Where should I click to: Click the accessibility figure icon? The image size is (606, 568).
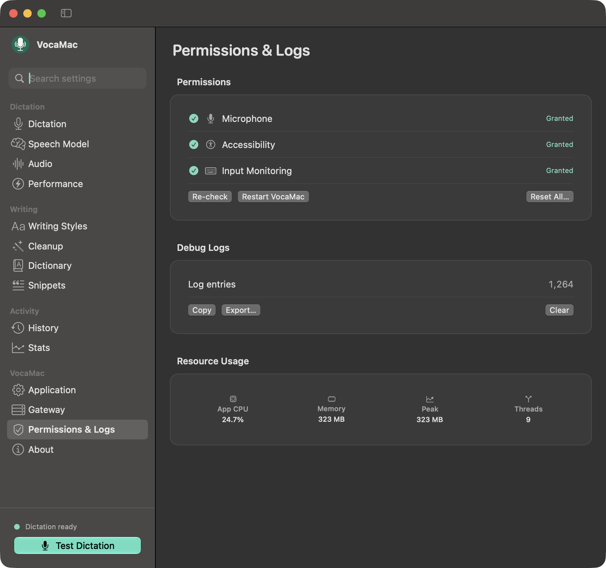(x=211, y=144)
